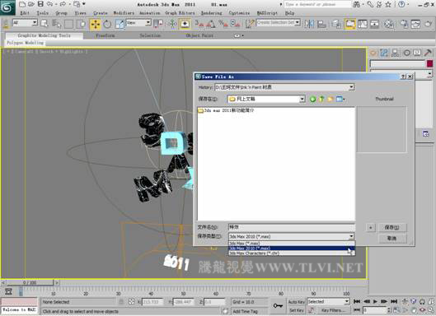The width and height of the screenshot is (436, 316).
Task: Click the Edit Named Selection Sets icon
Action: tap(251, 24)
